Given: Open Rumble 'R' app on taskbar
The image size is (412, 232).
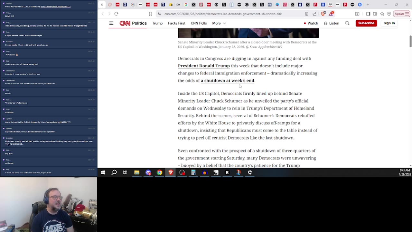Looking at the screenshot, I should click(x=227, y=172).
